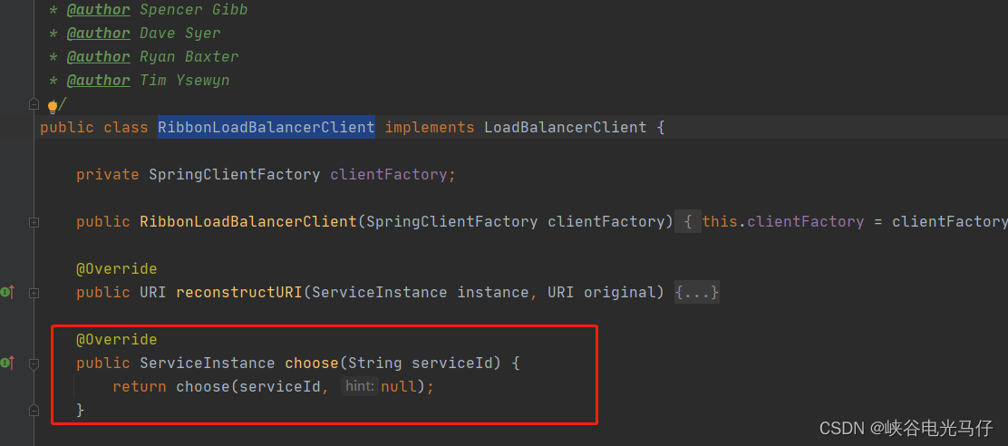
Task: Click the 'return' keyword
Action: [140, 387]
